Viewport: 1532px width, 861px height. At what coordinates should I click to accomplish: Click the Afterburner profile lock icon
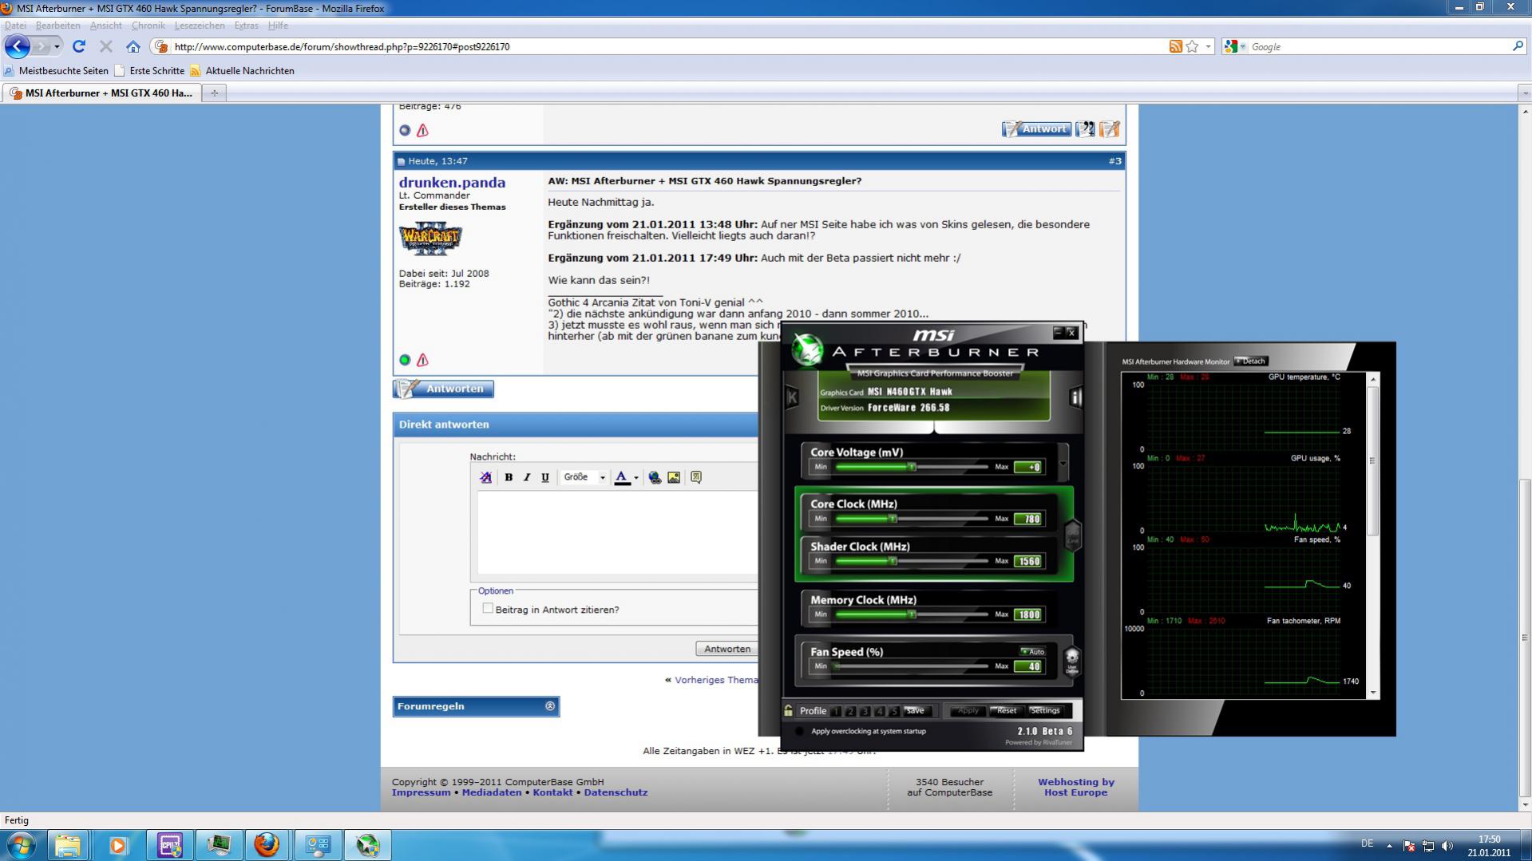click(x=788, y=710)
